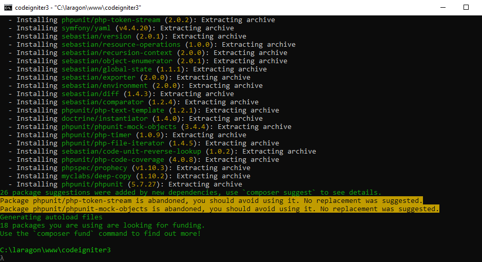Click package name myclabs/deep-copy
This screenshot has width=482, height=262.
click(x=97, y=176)
